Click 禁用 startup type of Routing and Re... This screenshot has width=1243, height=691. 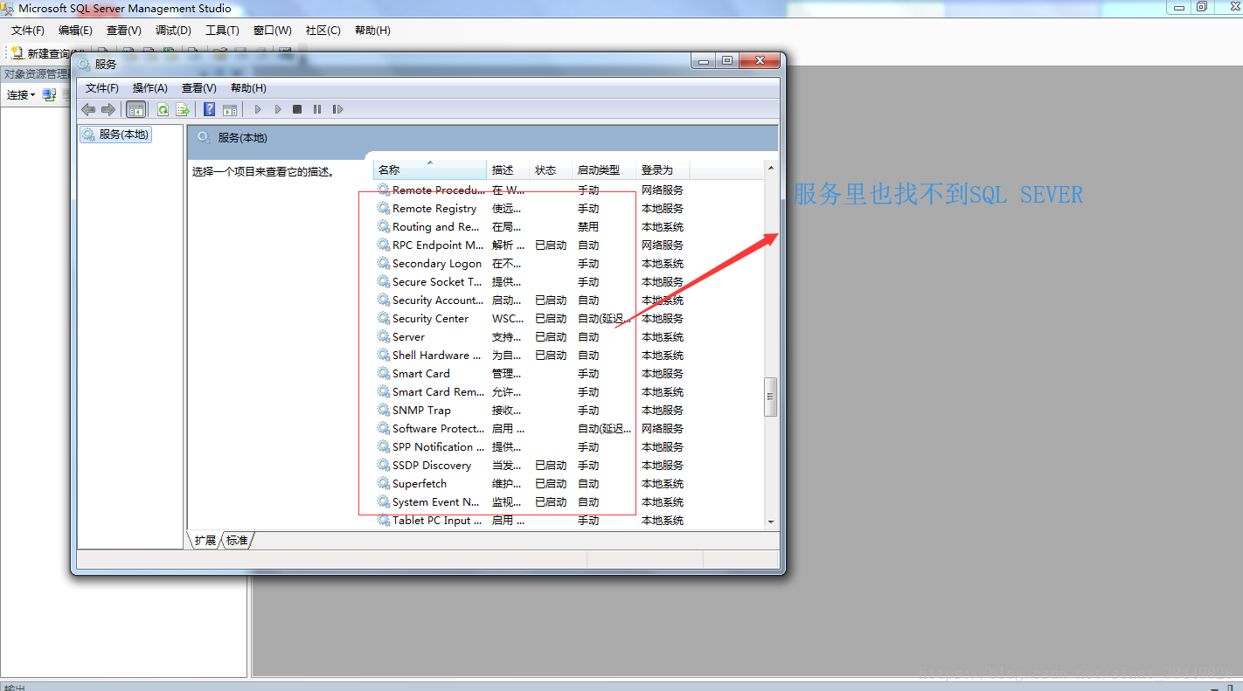[x=588, y=226]
